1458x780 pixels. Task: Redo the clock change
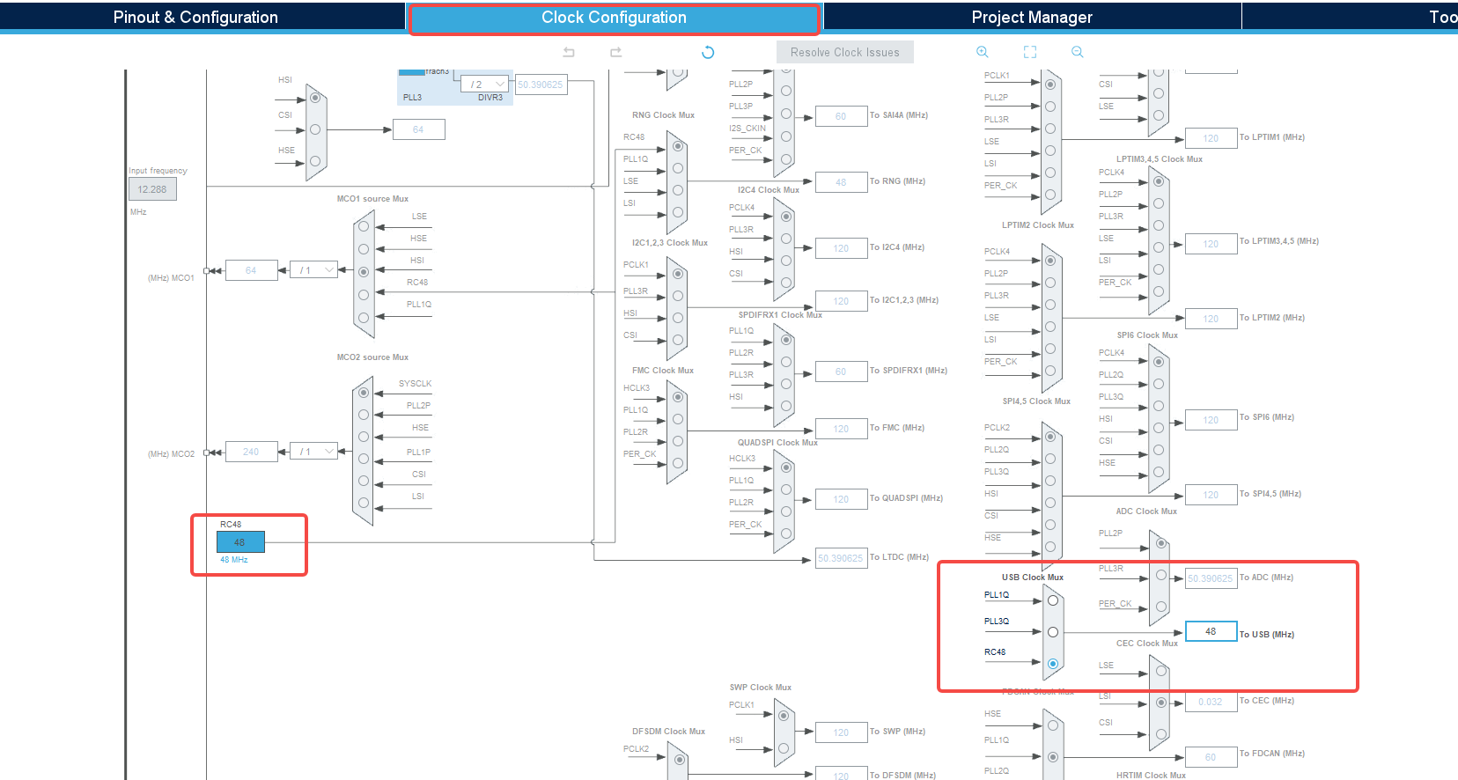pos(616,52)
